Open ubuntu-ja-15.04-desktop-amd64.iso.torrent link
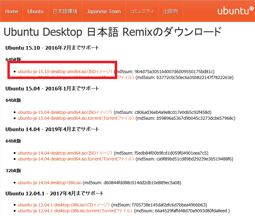This screenshot has width=255, height=216. click(x=76, y=118)
